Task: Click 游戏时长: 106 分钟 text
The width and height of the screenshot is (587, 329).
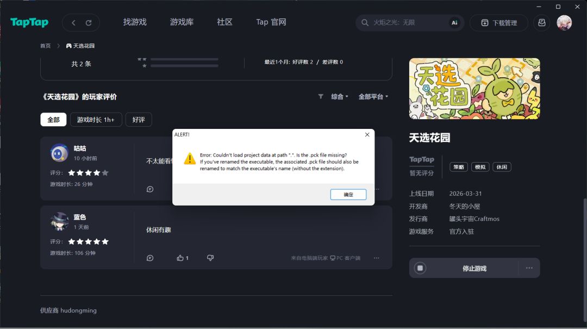Action: pyautogui.click(x=73, y=253)
